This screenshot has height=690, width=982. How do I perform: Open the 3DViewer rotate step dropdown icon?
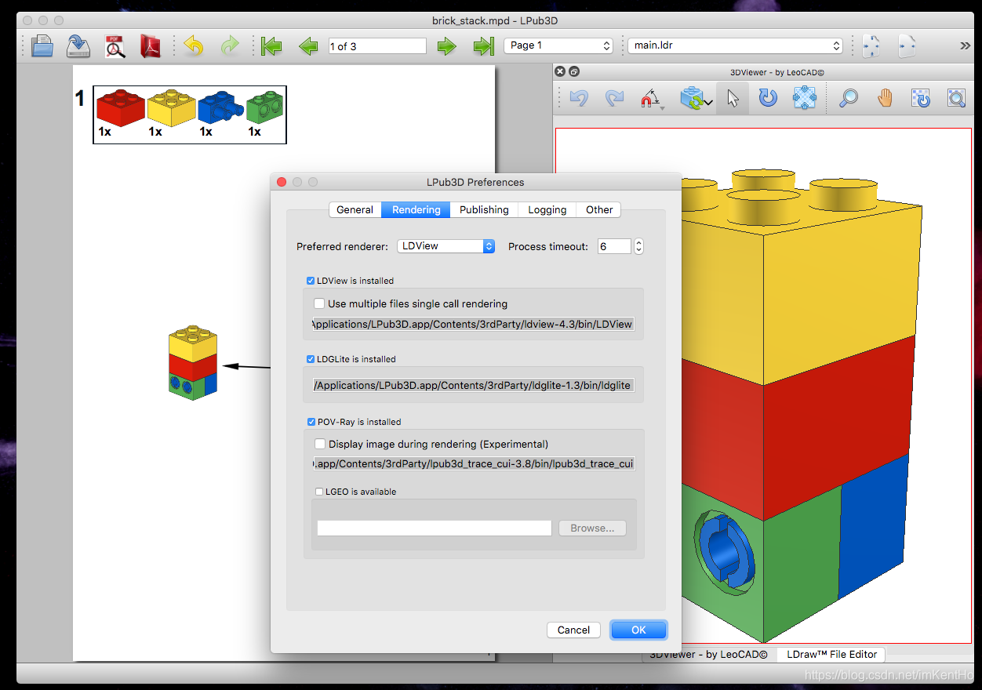[696, 100]
